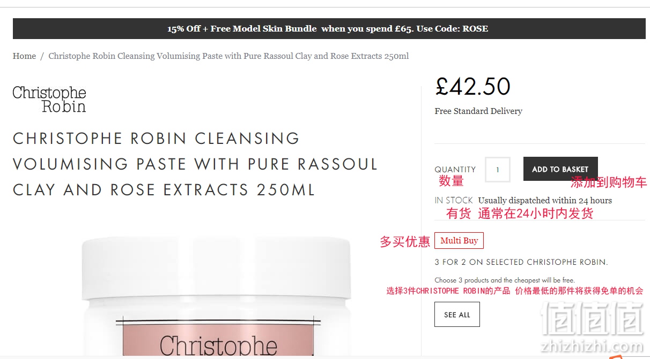650x359 pixels.
Task: Click the large product title heading
Action: coord(195,164)
